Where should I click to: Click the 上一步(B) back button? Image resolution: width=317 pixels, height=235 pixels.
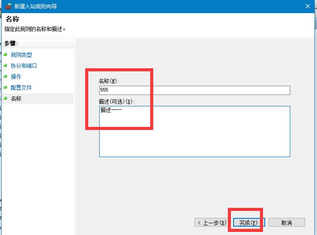coord(212,222)
